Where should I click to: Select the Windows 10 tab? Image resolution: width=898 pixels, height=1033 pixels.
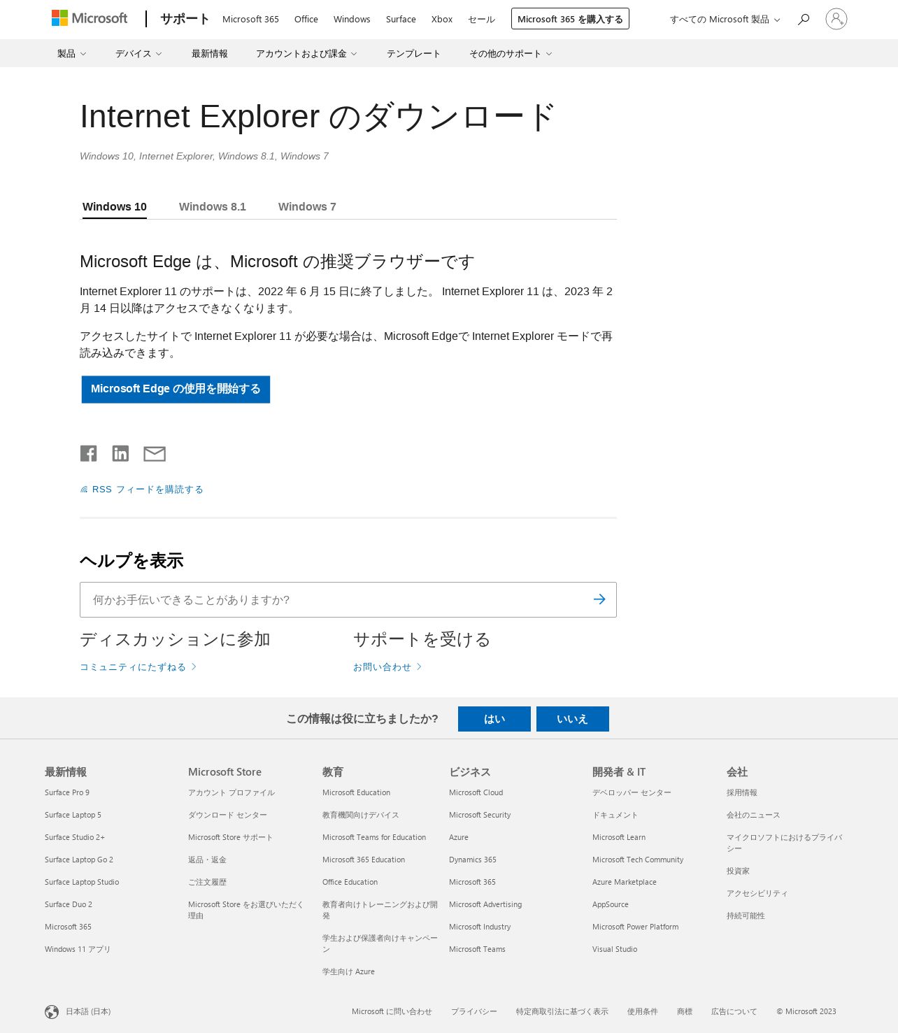coord(115,206)
